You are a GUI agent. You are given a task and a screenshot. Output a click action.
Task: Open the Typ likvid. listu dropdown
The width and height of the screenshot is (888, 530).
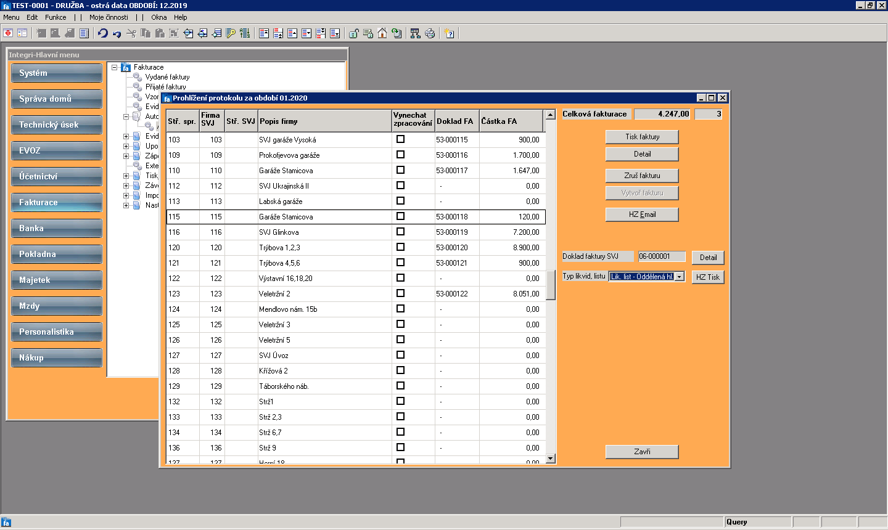click(x=680, y=277)
